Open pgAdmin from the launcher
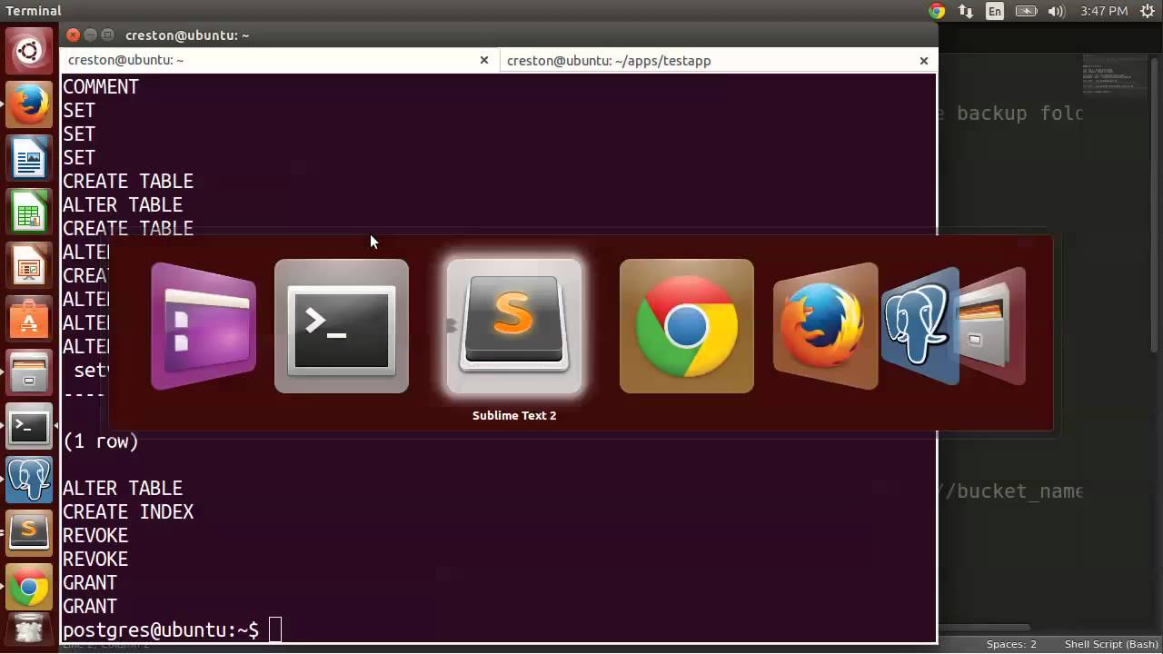1163x654 pixels. 29,481
